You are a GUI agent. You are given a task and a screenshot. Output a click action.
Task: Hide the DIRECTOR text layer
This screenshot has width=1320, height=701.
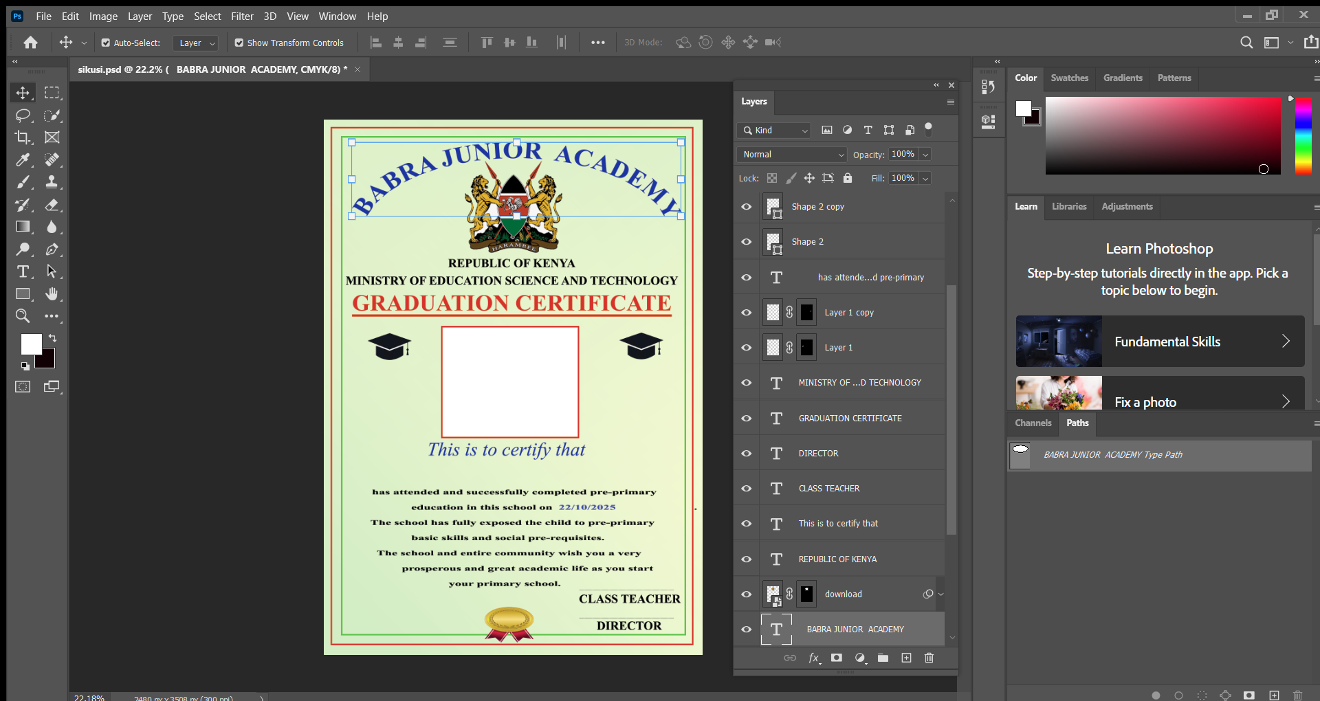click(x=747, y=454)
